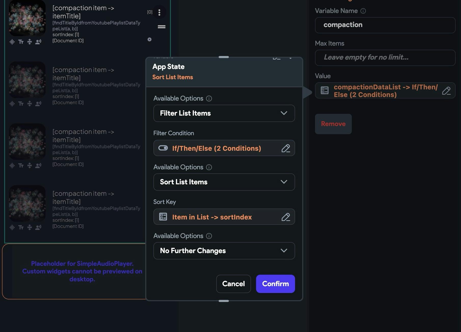Edit the Filter Condition with pencil icon
Image resolution: width=461 pixels, height=332 pixels.
(x=286, y=148)
